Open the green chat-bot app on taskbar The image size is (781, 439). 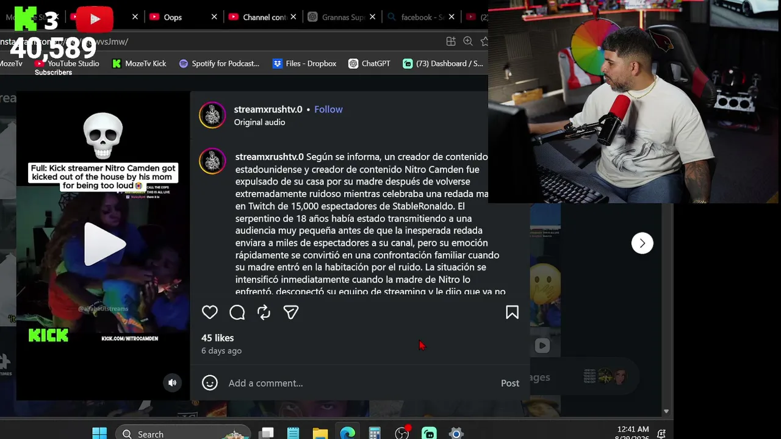(x=429, y=434)
